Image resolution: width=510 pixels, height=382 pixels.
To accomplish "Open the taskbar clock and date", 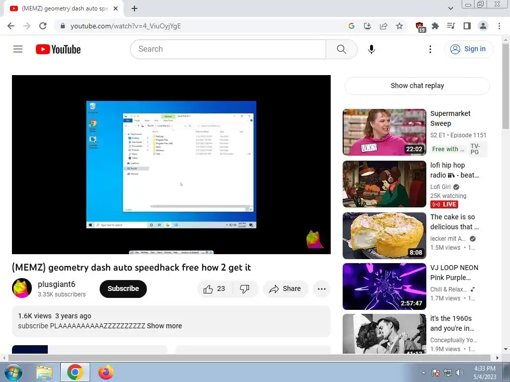I will click(485, 373).
